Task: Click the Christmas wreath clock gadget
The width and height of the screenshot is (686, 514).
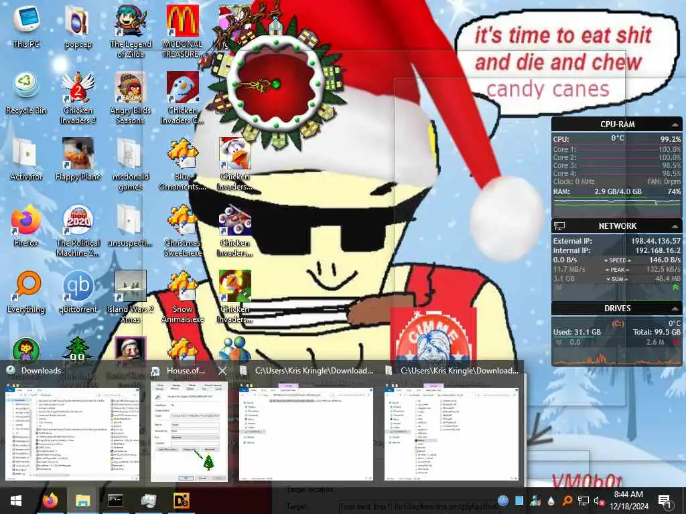Action: (275, 83)
